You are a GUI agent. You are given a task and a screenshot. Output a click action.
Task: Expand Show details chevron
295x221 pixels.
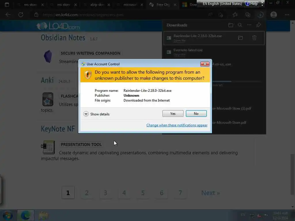click(86, 114)
